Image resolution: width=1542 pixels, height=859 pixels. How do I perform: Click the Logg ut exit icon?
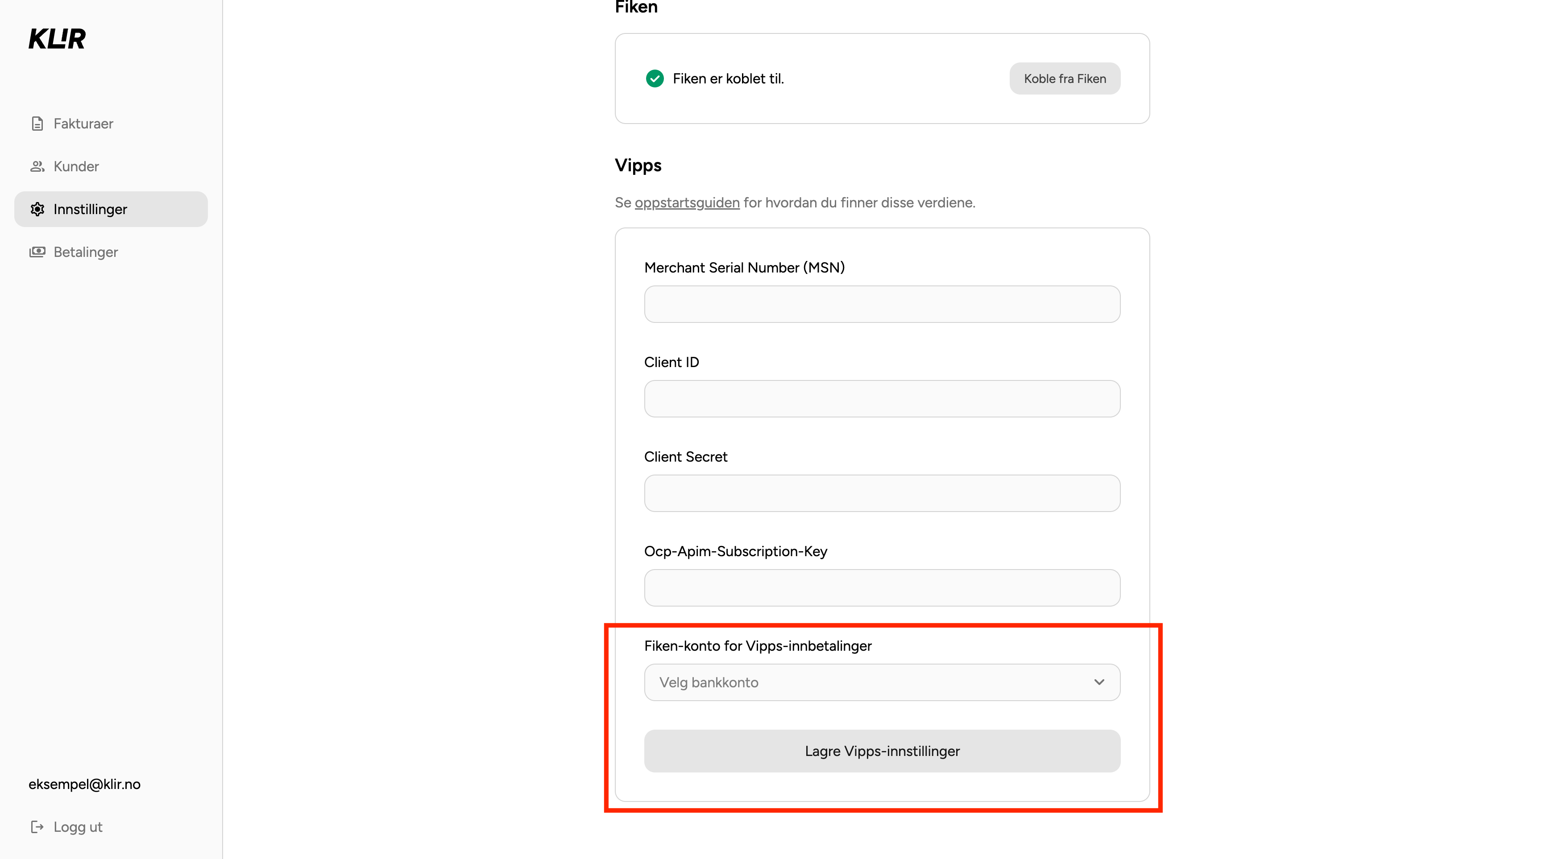point(37,827)
